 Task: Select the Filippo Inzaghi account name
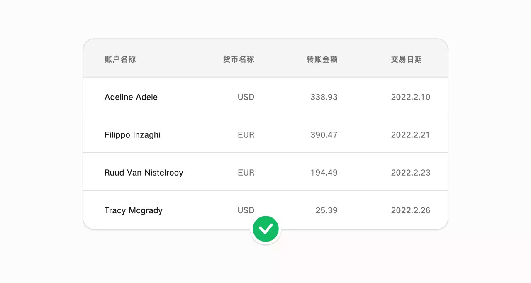[x=132, y=135]
